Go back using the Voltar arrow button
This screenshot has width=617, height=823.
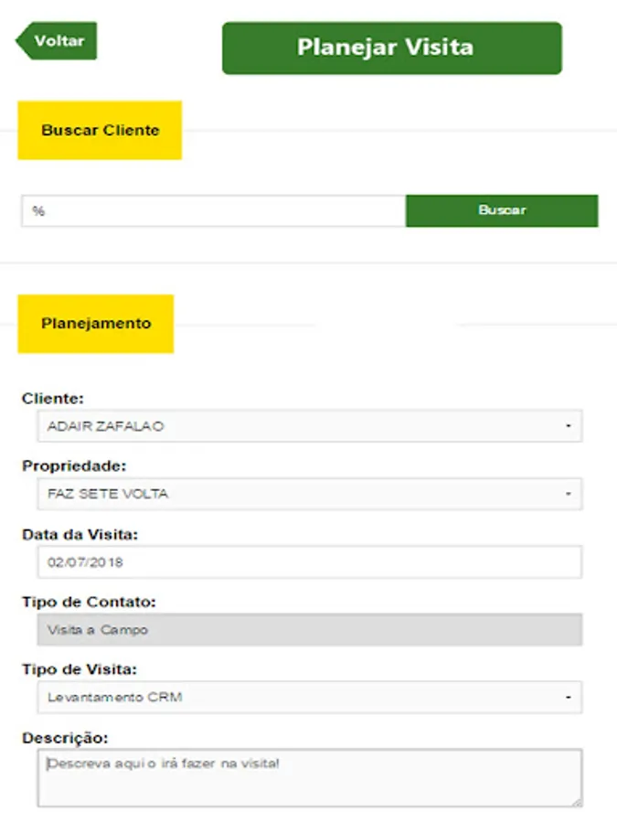[x=56, y=40]
